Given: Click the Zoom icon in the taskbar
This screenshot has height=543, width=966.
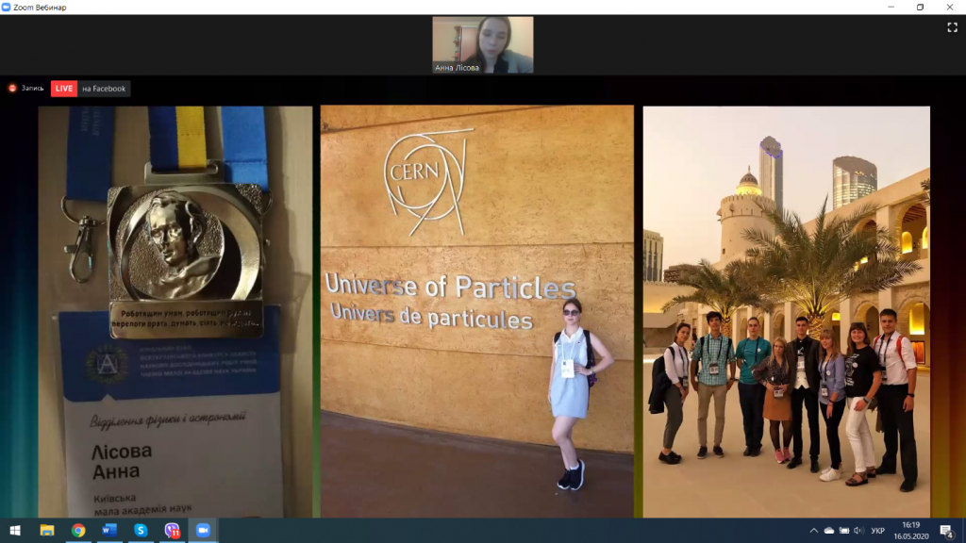Looking at the screenshot, I should (x=204, y=530).
